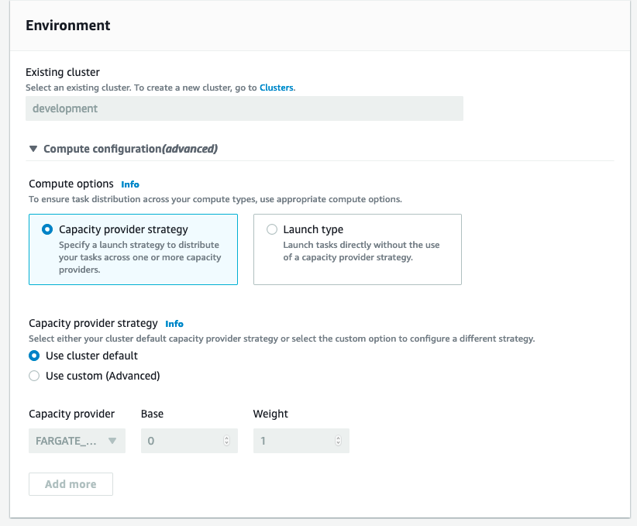637x526 pixels.
Task: Click the Compute configuration (advanced) heading text
Action: 130,149
